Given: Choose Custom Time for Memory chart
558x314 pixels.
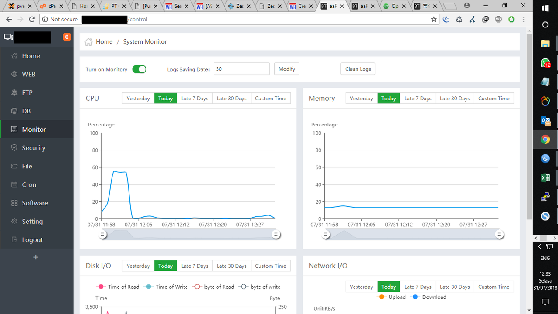Looking at the screenshot, I should pos(494,99).
